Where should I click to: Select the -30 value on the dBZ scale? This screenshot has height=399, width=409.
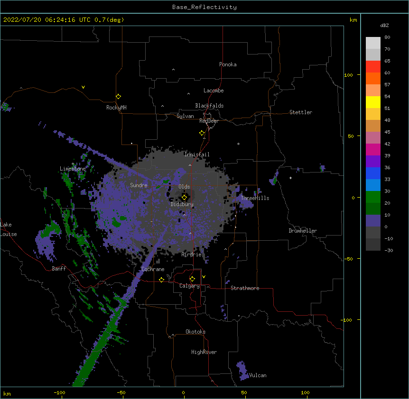[389, 250]
